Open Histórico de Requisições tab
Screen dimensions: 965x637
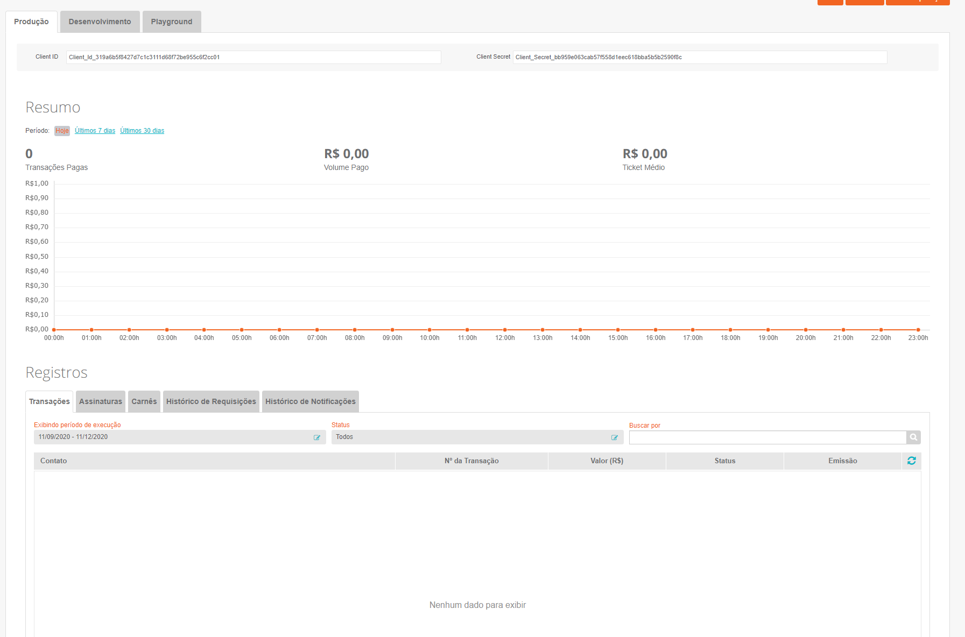(211, 401)
